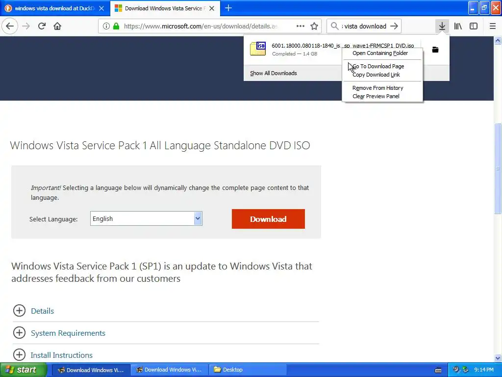Click the Details link
The image size is (502, 377).
tap(42, 311)
